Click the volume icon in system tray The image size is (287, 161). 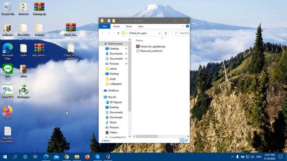252,157
